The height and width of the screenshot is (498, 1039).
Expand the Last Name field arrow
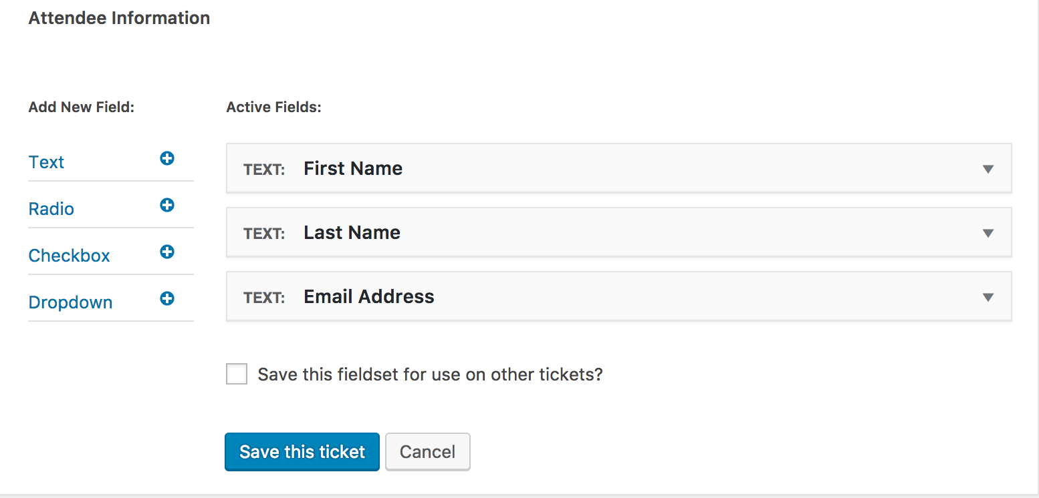pos(988,233)
